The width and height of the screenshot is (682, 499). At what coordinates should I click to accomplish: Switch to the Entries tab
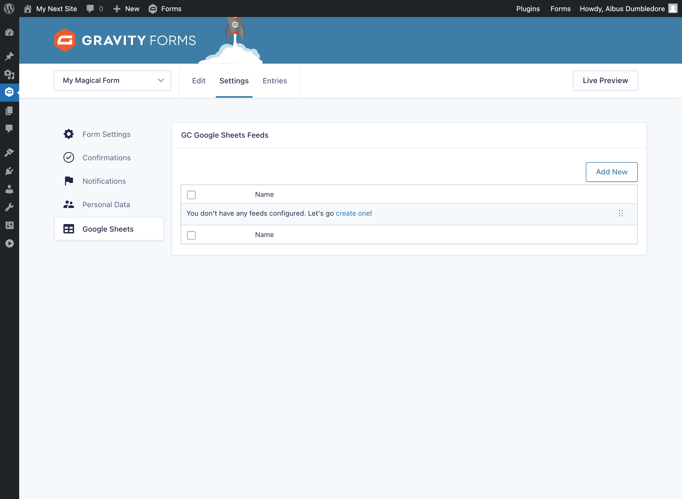tap(275, 81)
